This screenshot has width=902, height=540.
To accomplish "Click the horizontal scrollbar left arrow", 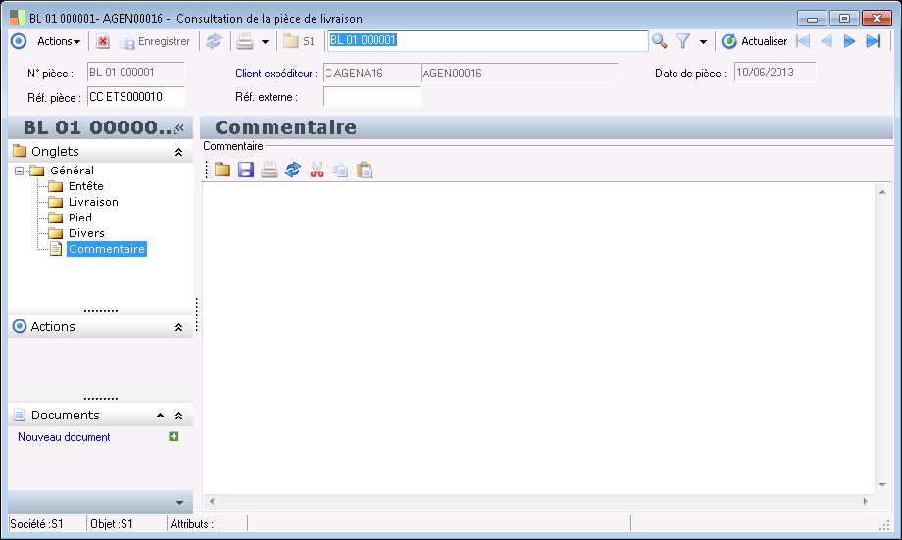I will coord(212,502).
